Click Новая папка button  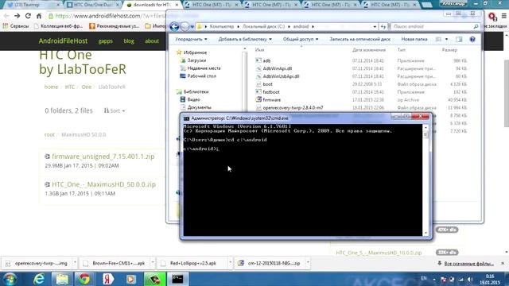pyautogui.click(x=414, y=39)
